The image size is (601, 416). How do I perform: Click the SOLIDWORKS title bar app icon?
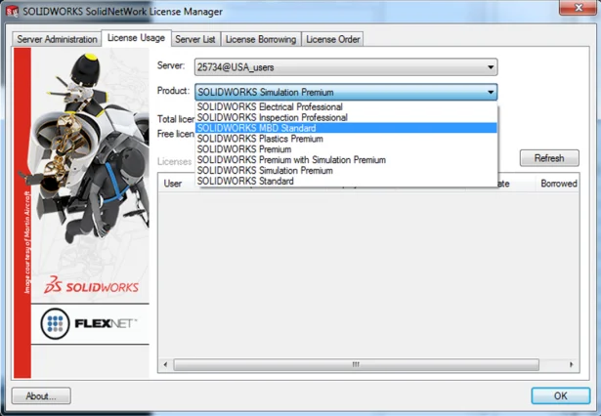(12, 11)
